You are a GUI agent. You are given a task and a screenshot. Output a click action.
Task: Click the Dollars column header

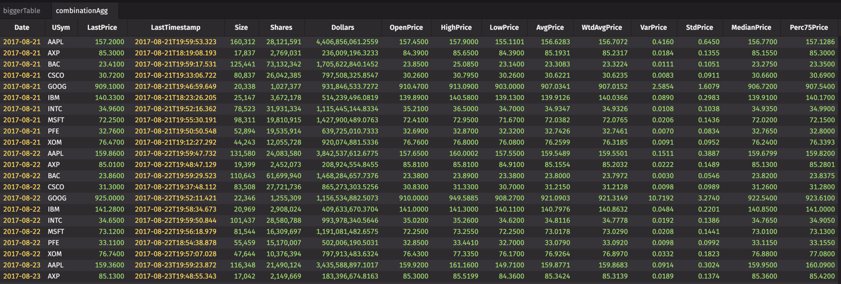343,28
